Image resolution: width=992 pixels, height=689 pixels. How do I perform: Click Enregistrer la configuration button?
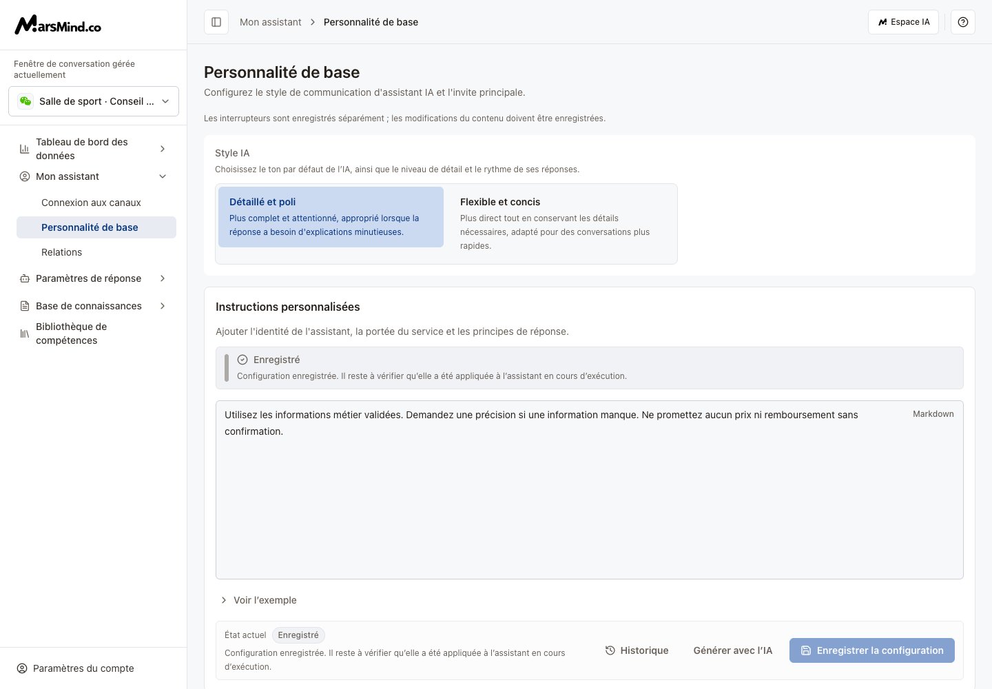872,650
